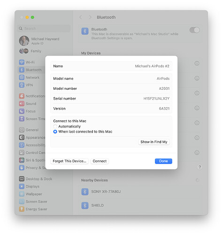Toggle the Bluetooth on/off switch
The width and height of the screenshot is (223, 235).
(195, 30)
